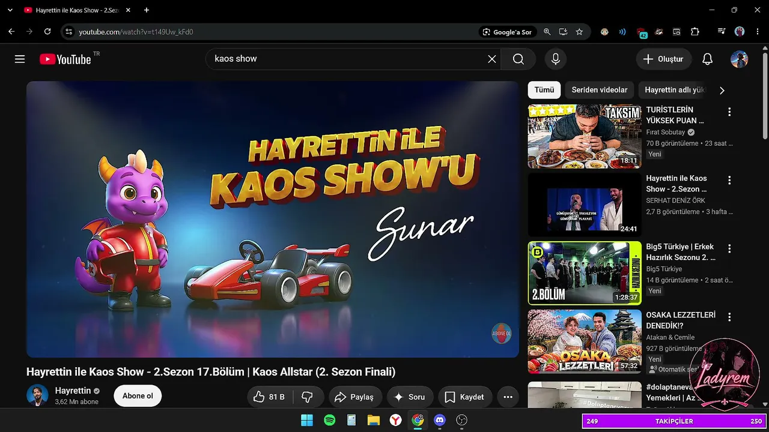Share the video via Paylaş
Screen dimensions: 769x432
[355, 397]
